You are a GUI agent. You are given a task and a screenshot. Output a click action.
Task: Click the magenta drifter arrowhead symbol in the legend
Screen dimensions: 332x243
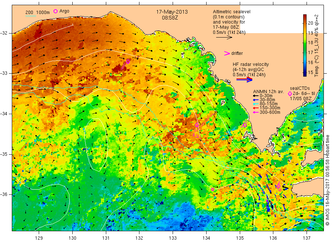(x=227, y=53)
